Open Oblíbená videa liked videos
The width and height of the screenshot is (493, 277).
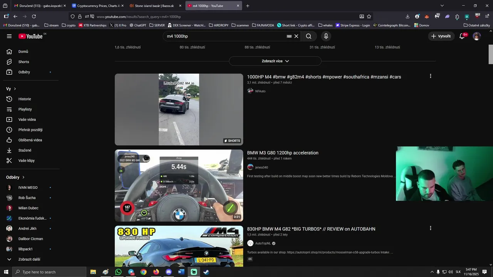[29, 140]
